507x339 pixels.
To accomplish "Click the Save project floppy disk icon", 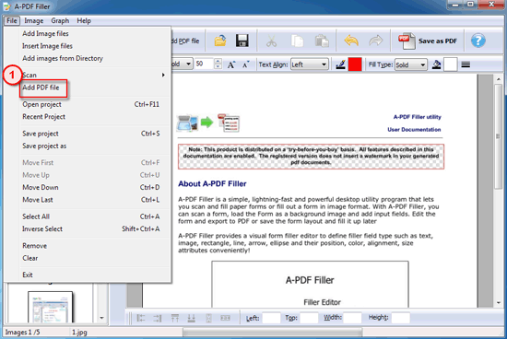I will pos(242,41).
